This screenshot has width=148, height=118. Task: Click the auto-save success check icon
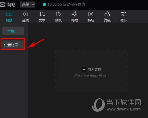[44, 5]
